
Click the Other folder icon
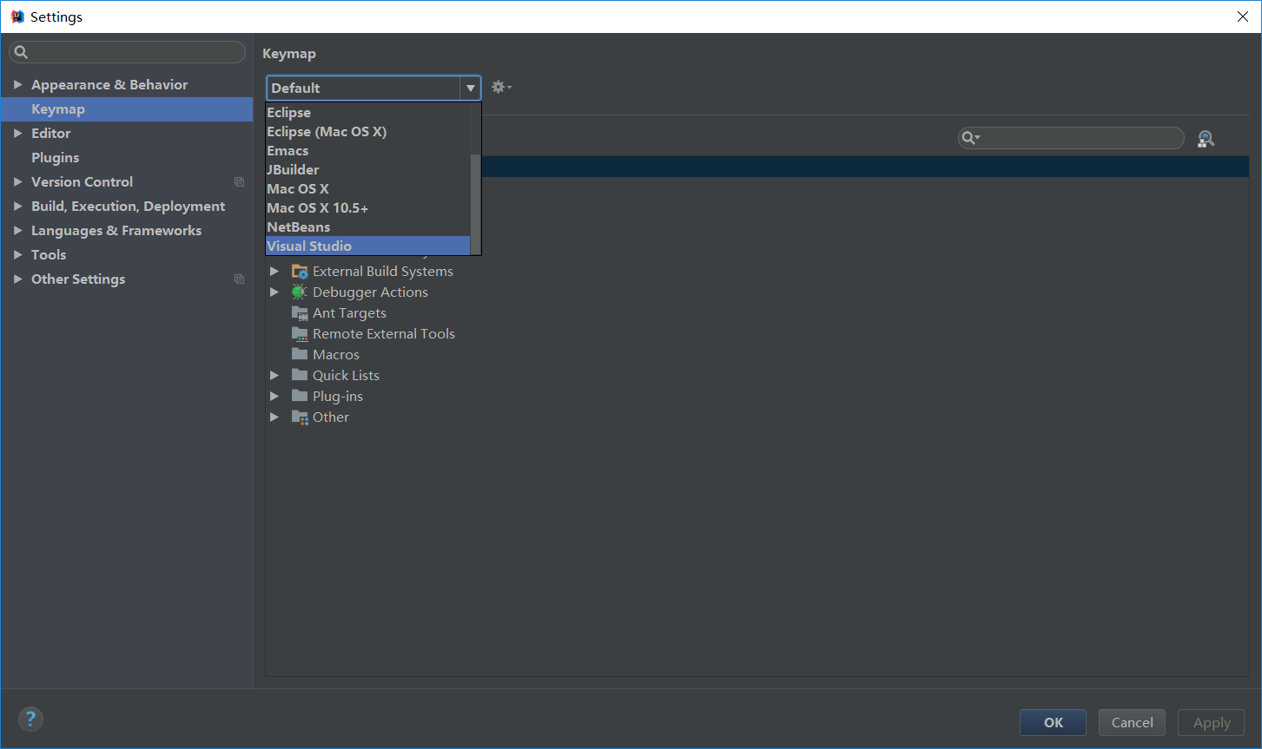tap(300, 417)
